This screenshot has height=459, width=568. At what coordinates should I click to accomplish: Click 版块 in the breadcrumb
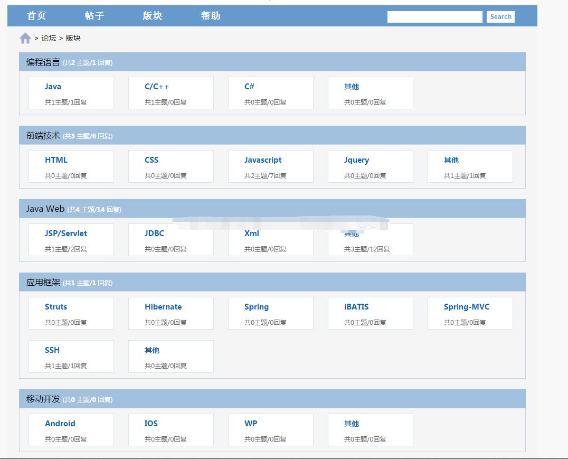pos(73,38)
